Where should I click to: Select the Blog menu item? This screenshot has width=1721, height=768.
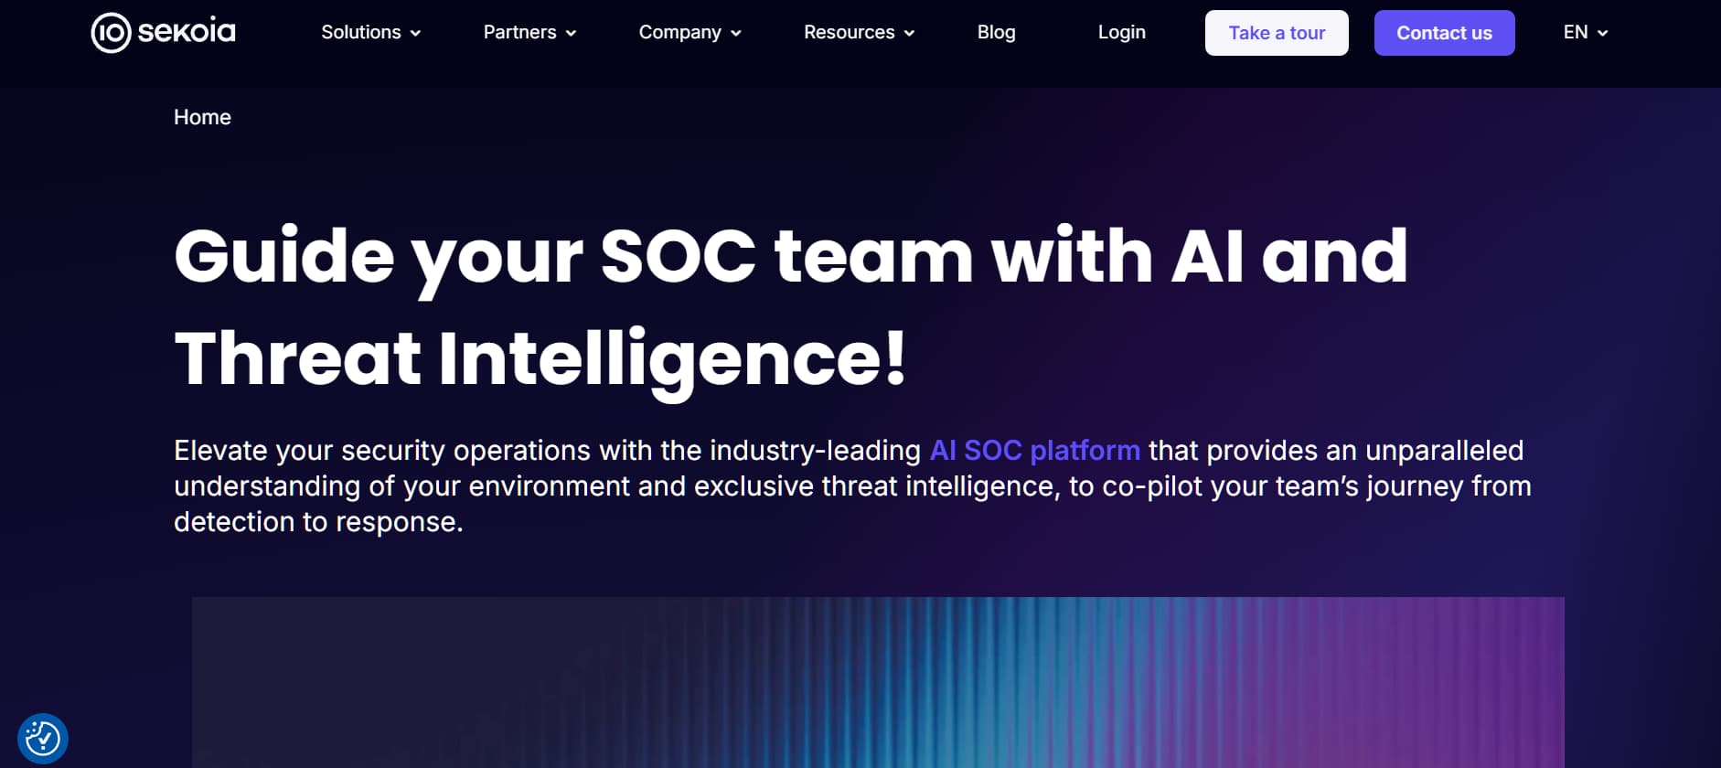[996, 32]
